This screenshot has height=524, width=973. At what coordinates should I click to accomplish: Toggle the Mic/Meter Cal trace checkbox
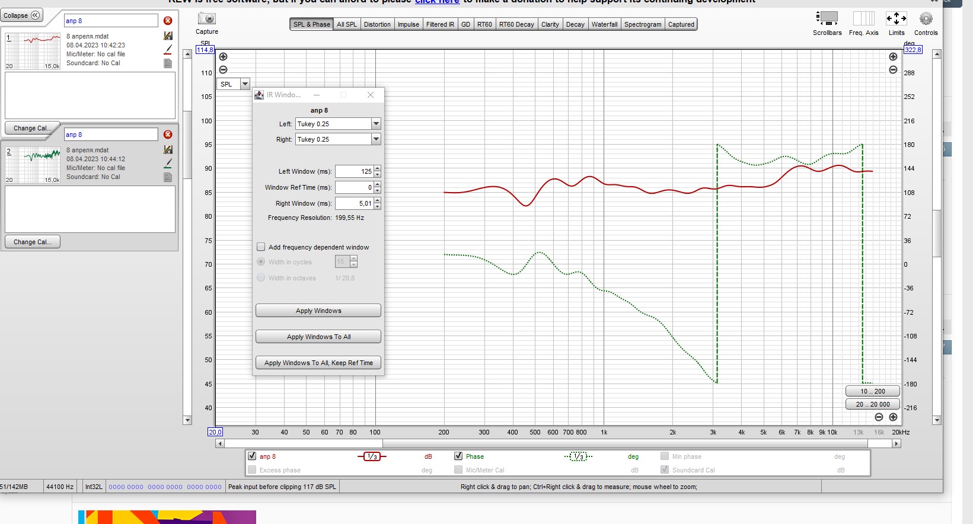(458, 469)
